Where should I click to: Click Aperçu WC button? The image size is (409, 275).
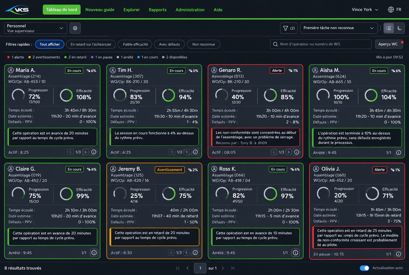tap(389, 44)
